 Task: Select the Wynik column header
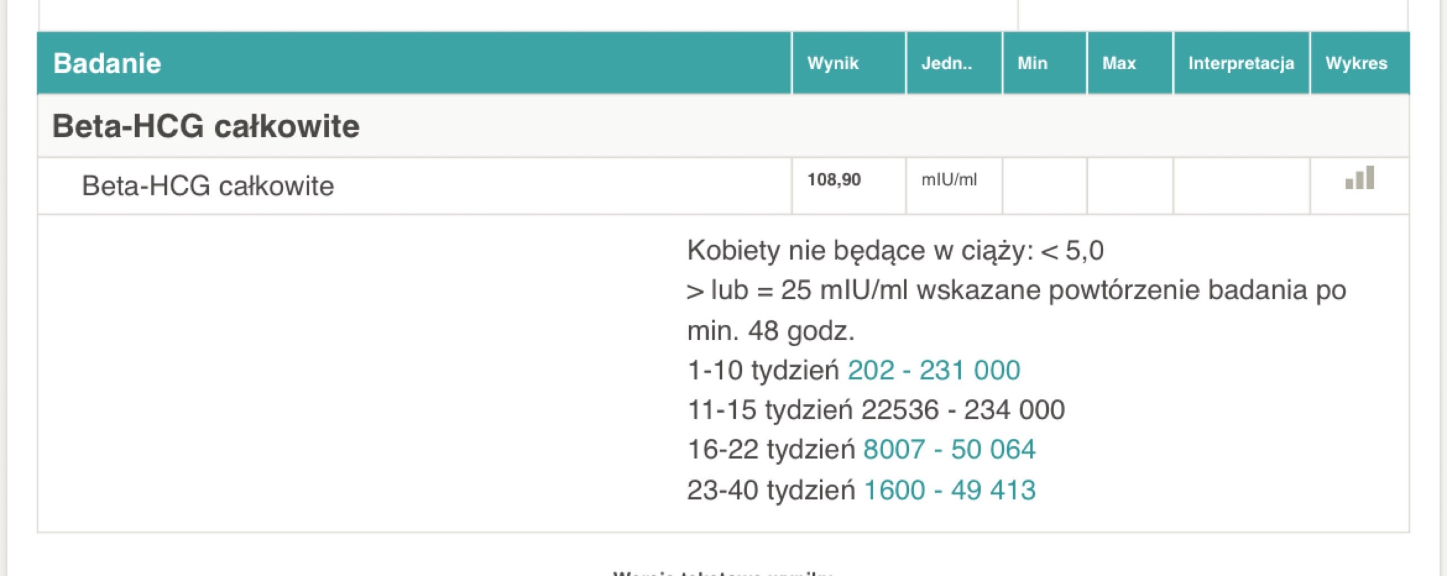coord(833,63)
